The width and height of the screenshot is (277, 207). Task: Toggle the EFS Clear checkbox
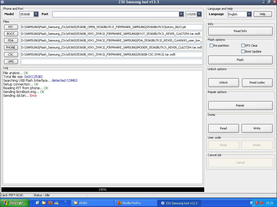(243, 45)
